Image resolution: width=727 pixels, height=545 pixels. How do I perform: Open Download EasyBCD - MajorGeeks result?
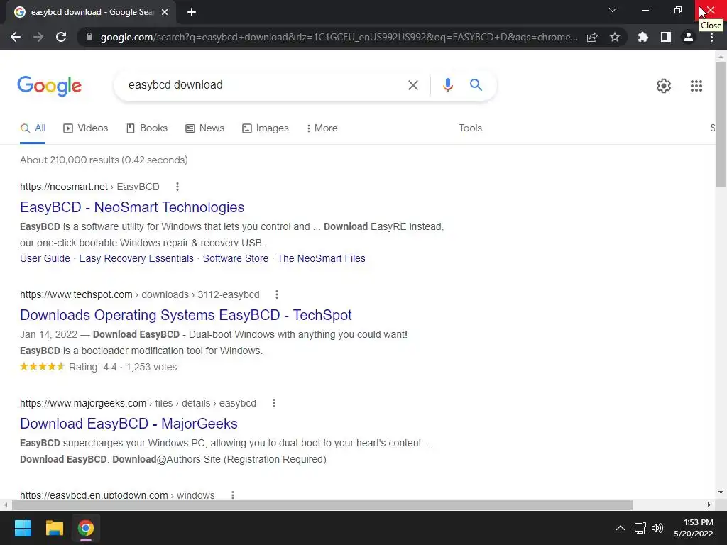129,424
